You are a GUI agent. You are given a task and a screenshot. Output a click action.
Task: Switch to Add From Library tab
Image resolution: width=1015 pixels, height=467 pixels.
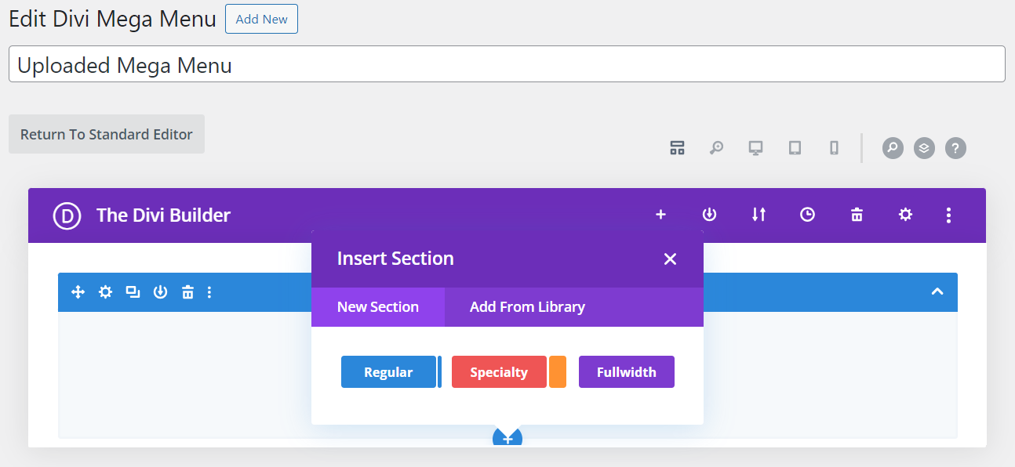click(527, 307)
